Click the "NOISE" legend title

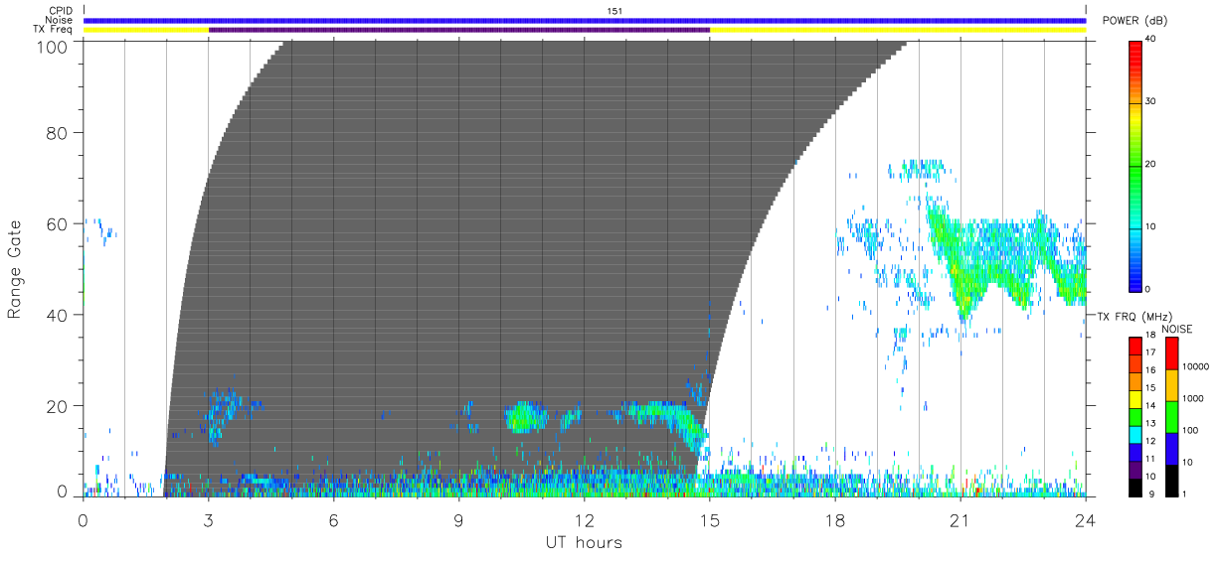coord(1176,329)
